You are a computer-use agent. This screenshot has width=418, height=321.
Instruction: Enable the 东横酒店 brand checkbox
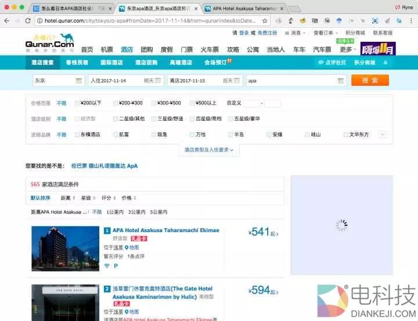77,134
